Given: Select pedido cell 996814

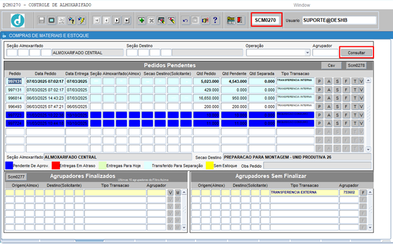Looking at the screenshot, I should coord(15,98).
